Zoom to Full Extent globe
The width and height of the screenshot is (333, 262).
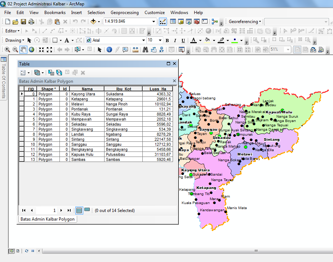coord(32,50)
